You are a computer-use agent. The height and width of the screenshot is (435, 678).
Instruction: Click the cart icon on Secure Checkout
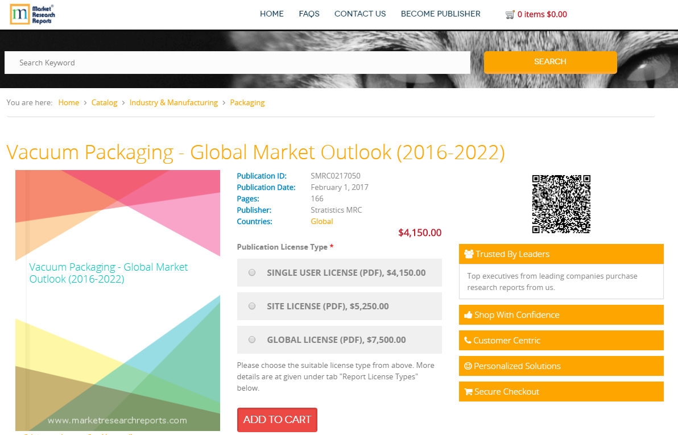click(468, 391)
